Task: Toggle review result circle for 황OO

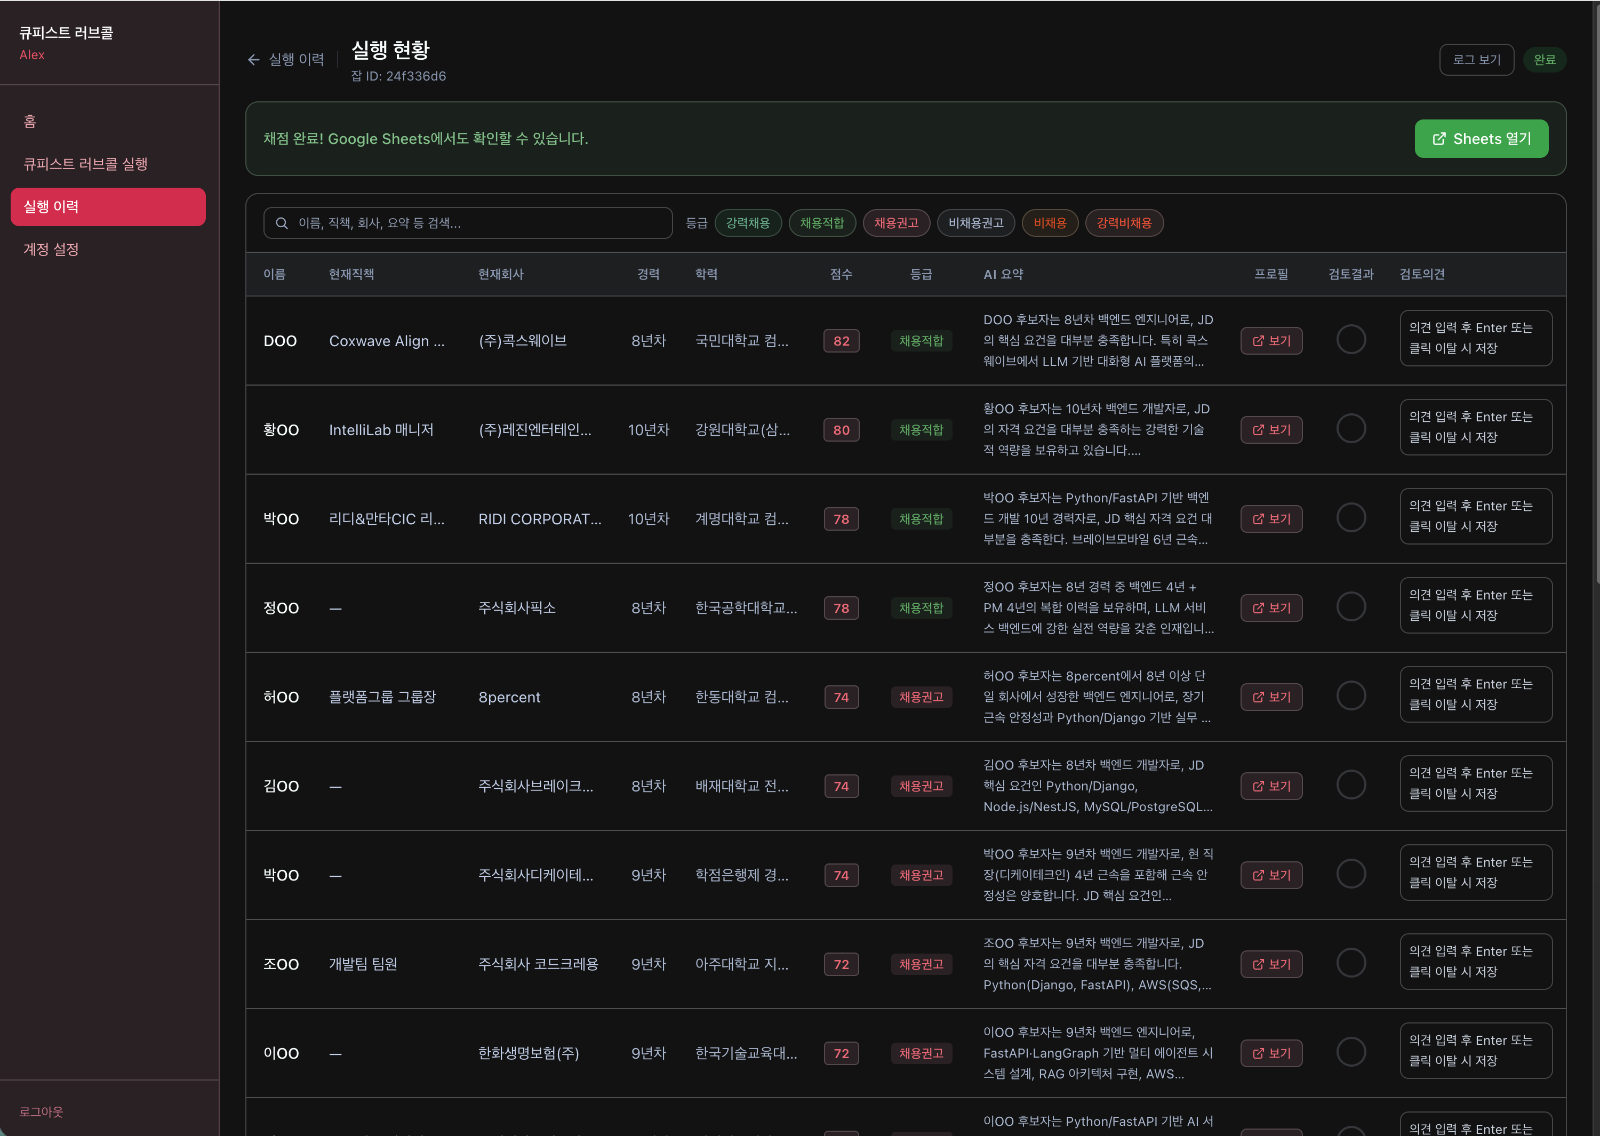Action: [1350, 428]
